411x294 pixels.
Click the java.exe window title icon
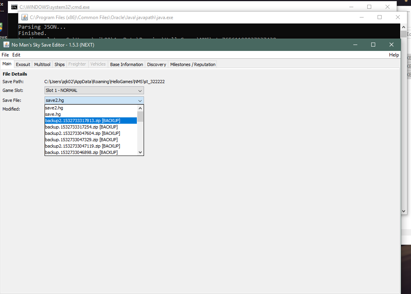click(25, 17)
